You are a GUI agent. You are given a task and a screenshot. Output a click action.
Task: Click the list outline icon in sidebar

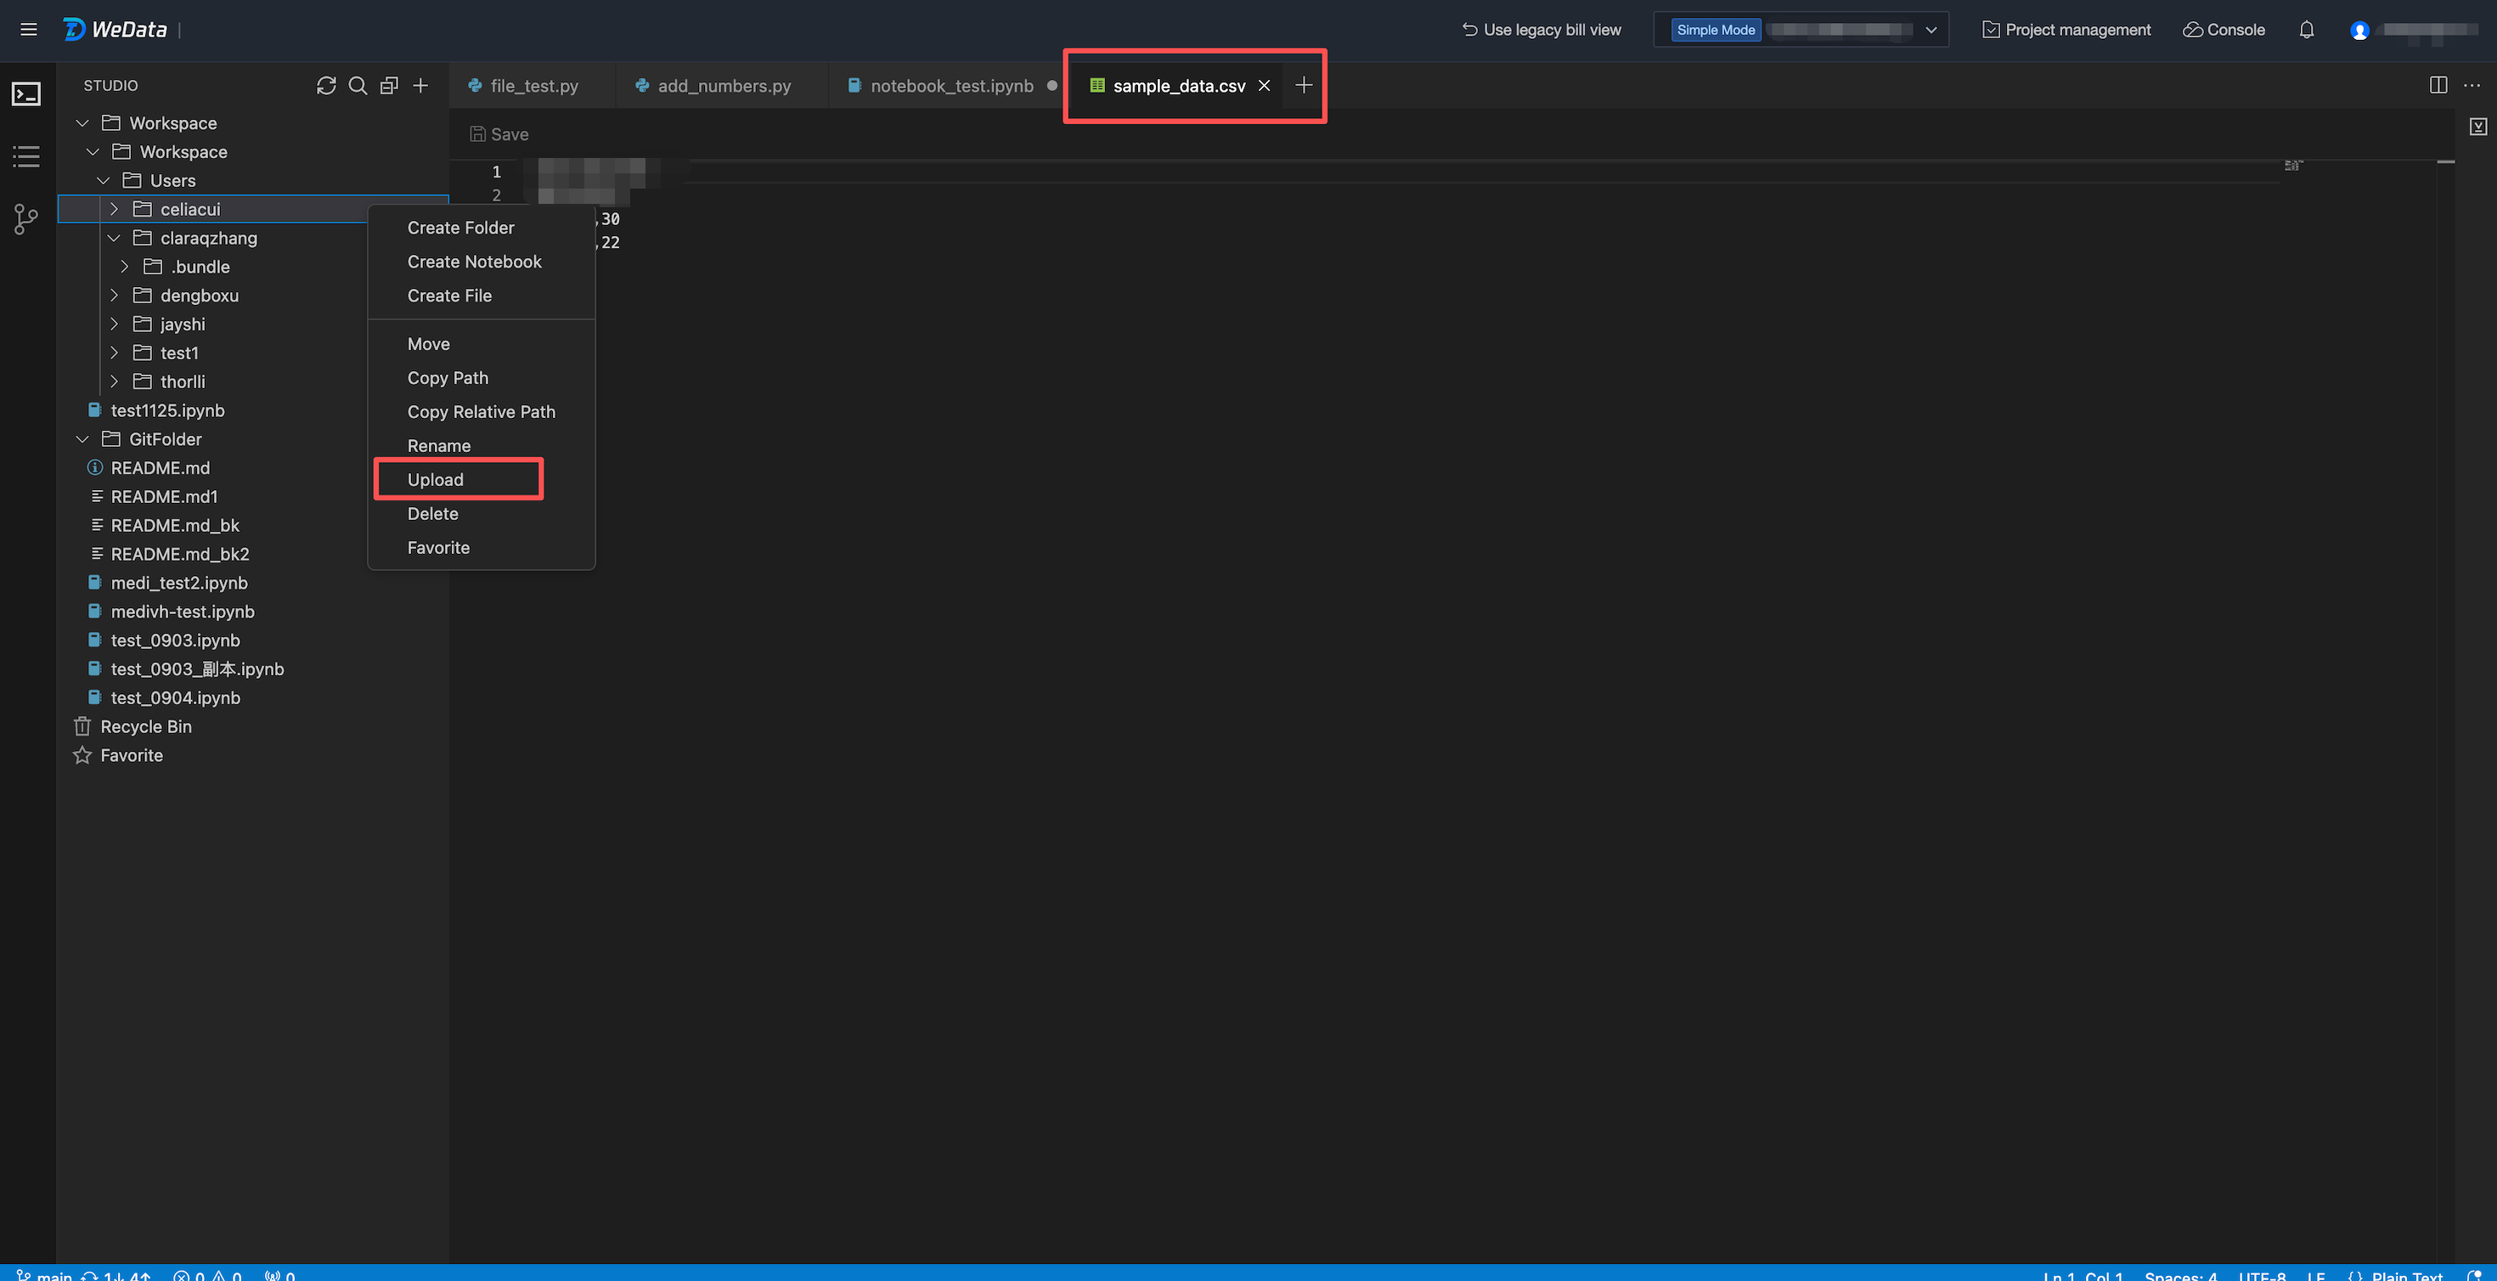[x=26, y=156]
